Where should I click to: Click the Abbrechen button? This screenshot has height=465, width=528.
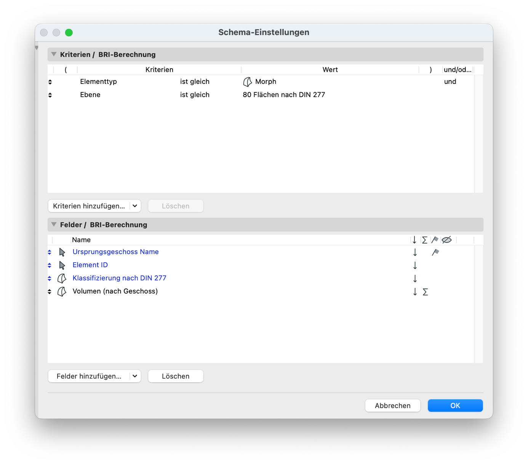click(392, 406)
